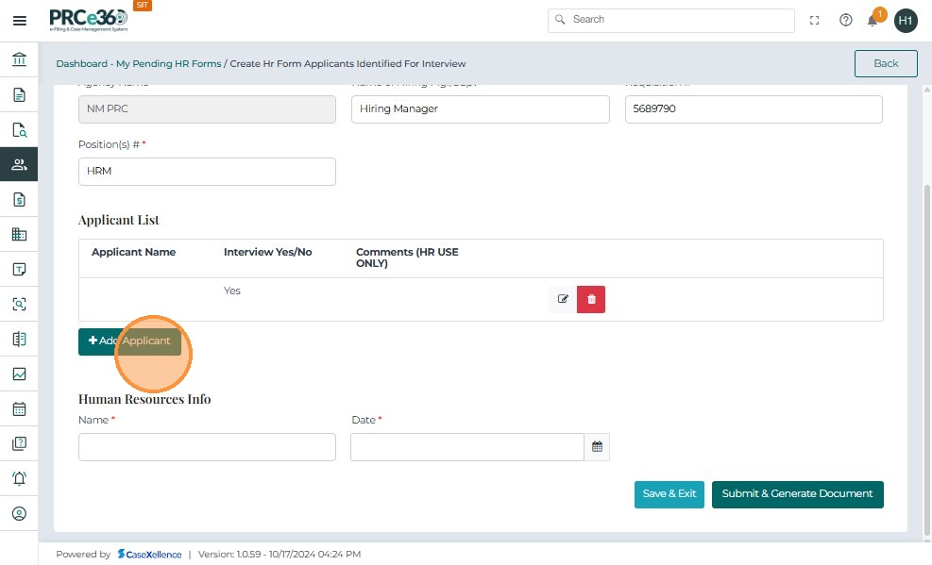Viewport: 932px width, 565px height.
Task: Delete the applicant row with trash icon
Action: [x=591, y=299]
